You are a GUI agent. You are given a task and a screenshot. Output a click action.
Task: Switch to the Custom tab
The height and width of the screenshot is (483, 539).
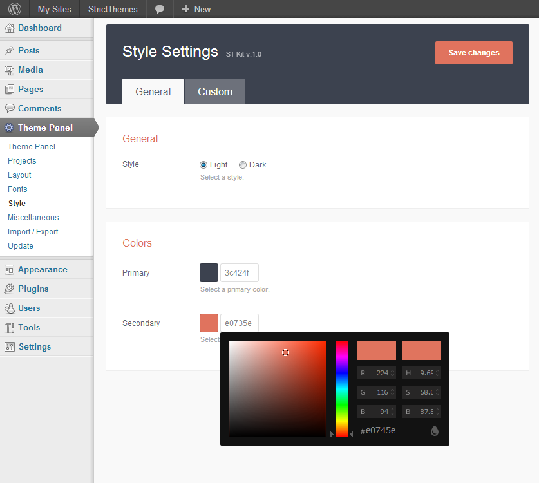(x=215, y=91)
